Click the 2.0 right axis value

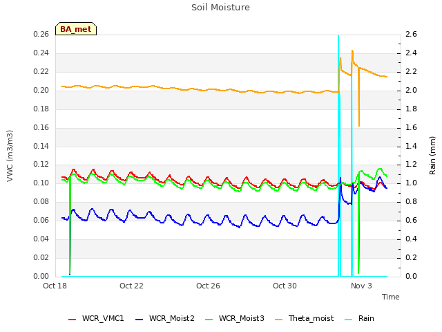411,91
